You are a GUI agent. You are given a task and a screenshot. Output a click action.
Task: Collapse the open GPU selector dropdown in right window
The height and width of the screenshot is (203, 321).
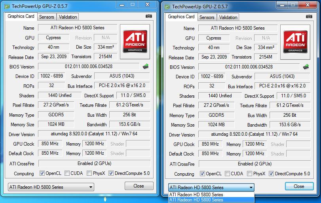[211, 188]
